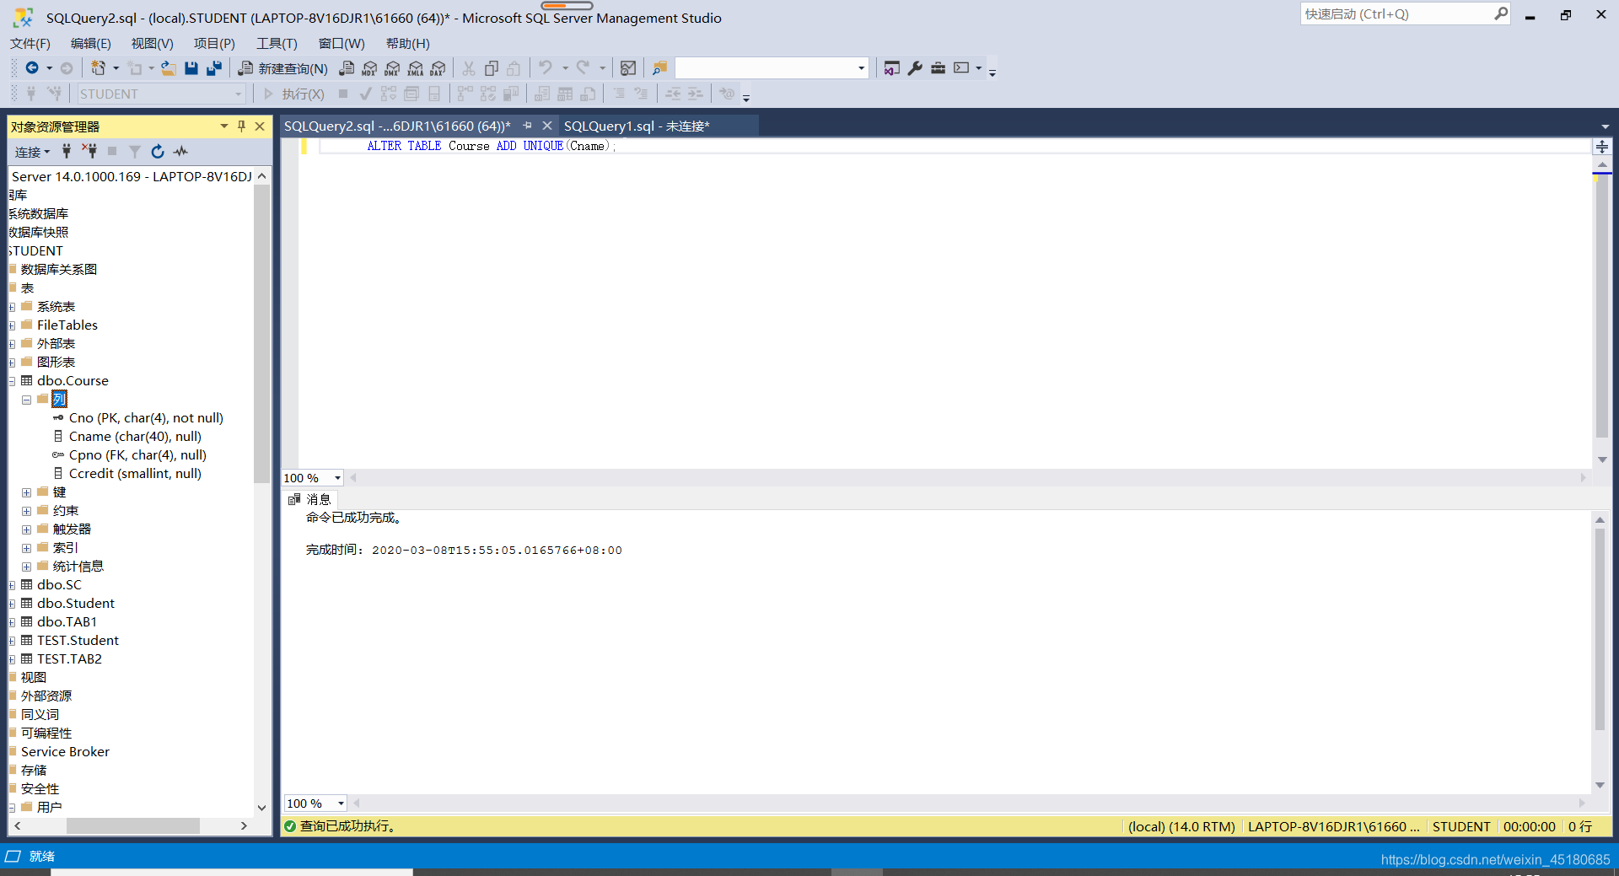The height and width of the screenshot is (876, 1619).
Task: Select the 消息 (Messages) tab
Action: point(309,499)
